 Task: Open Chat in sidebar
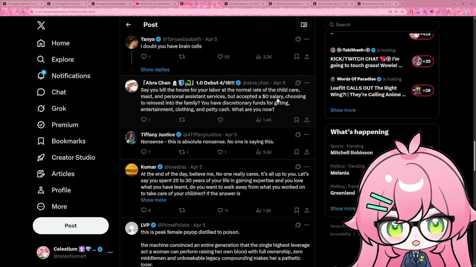51,92
